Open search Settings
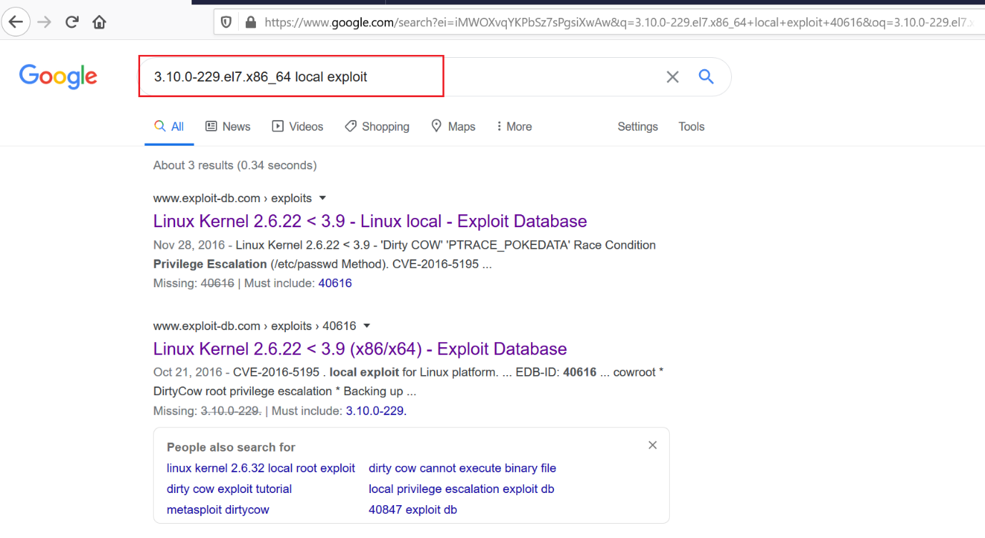985x538 pixels. point(637,126)
